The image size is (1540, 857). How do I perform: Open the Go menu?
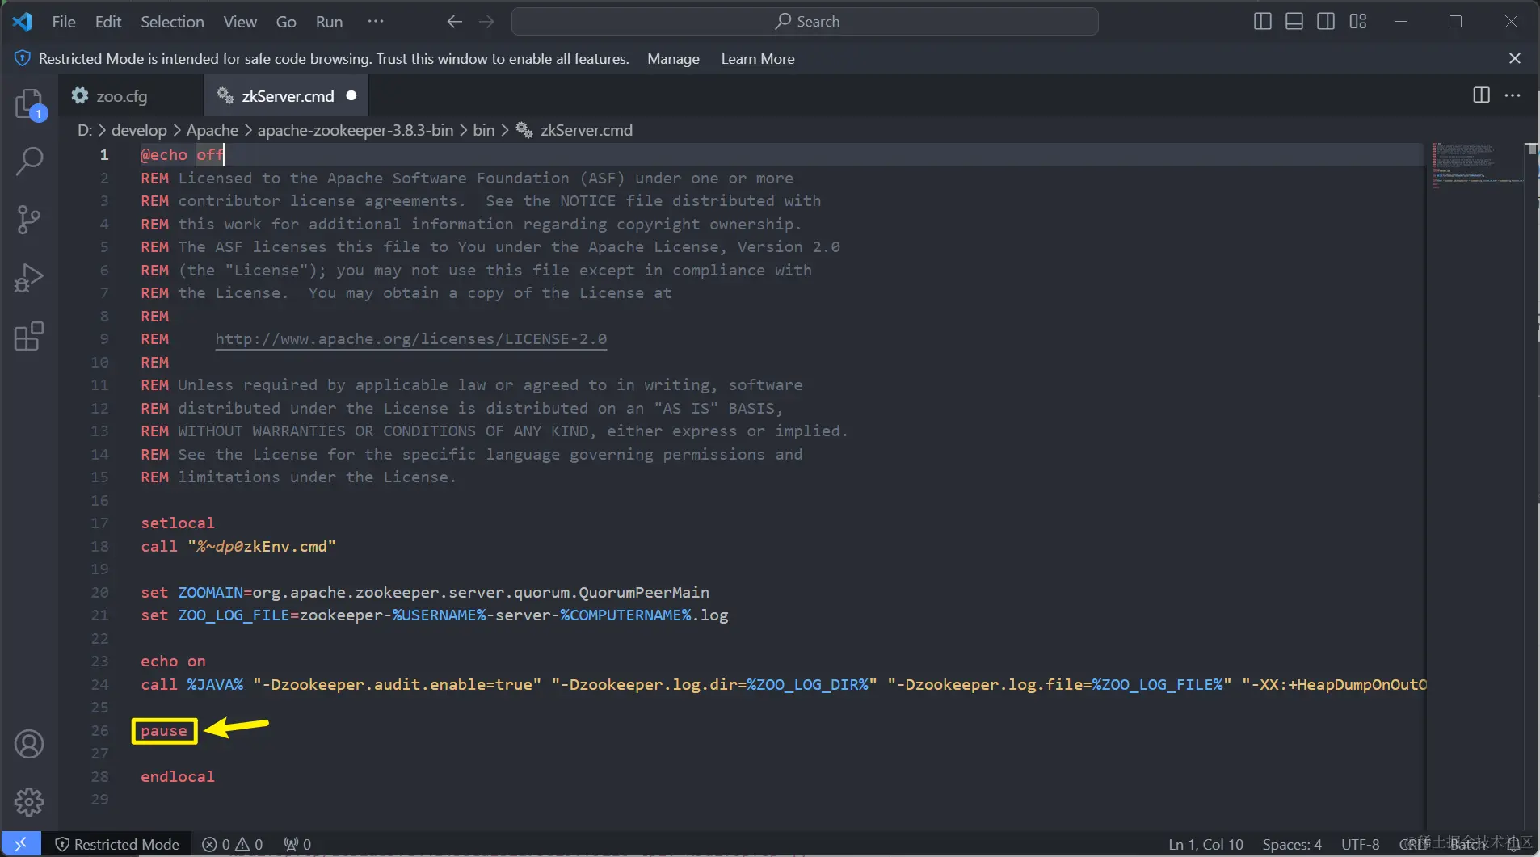[286, 22]
